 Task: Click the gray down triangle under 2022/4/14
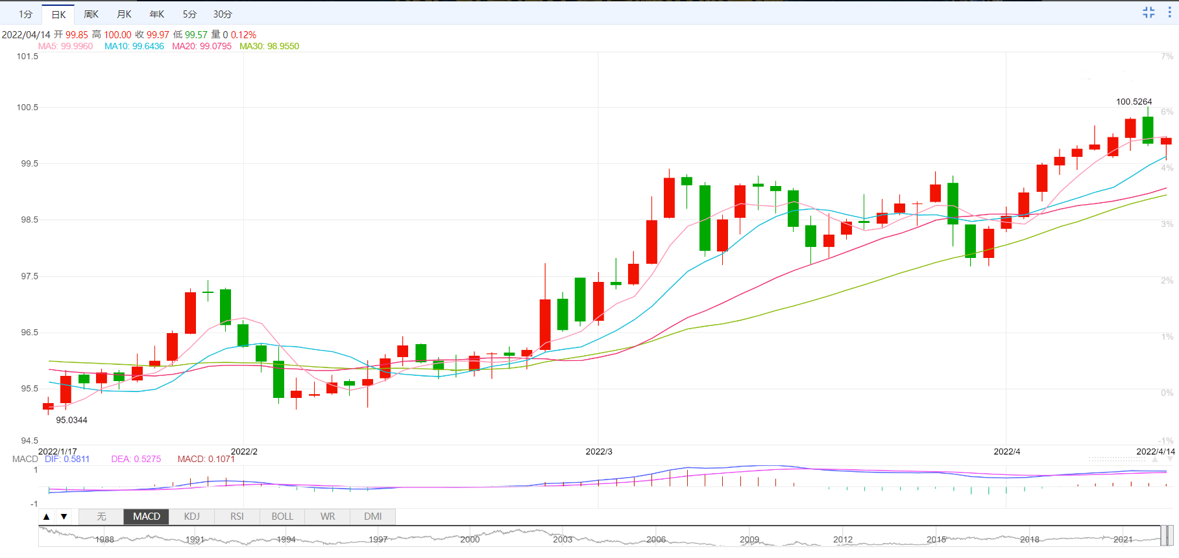pyautogui.click(x=1169, y=459)
